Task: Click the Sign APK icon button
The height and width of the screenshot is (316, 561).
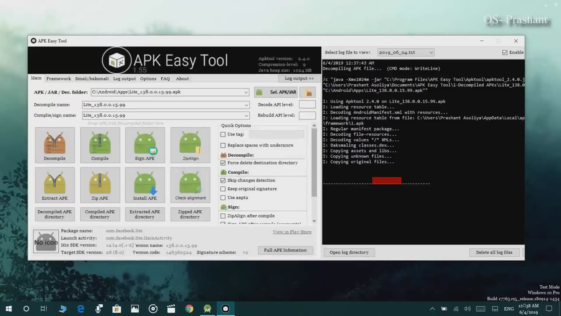Action: tap(145, 145)
